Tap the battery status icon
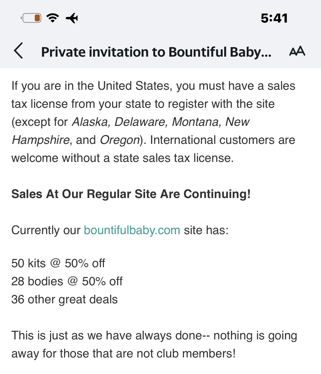The width and height of the screenshot is (321, 374). 31,18
